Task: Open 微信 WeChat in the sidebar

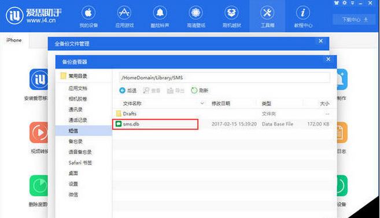Action: click(73, 194)
